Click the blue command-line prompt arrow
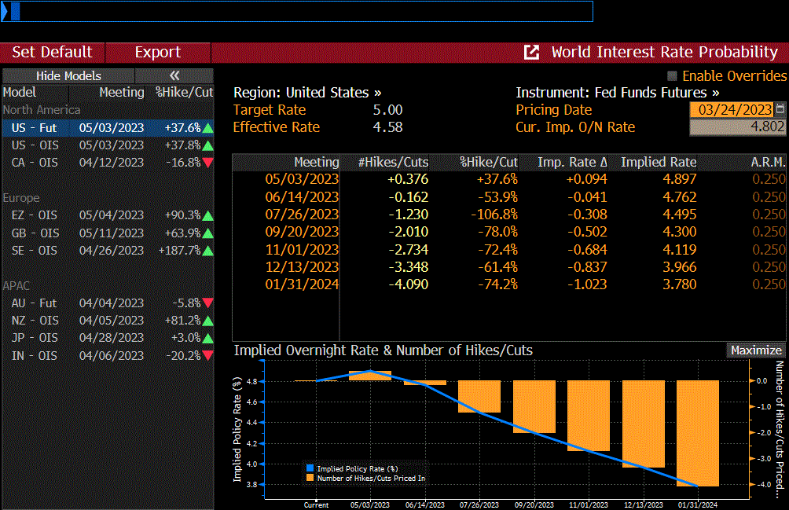Screen dimensions: 789x510 coord(5,11)
